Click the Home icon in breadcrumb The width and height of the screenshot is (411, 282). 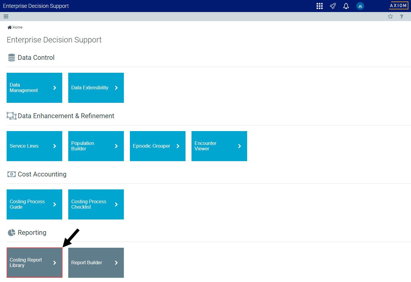(x=10, y=27)
